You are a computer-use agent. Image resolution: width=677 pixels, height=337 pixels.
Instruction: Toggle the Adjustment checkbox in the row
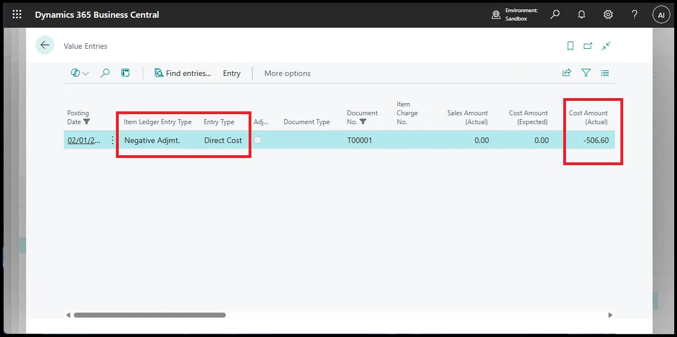click(257, 140)
